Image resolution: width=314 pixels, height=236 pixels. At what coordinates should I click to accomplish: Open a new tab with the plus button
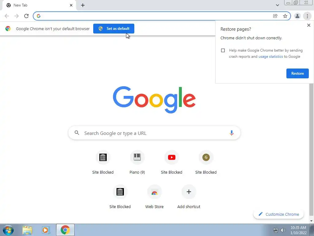pyautogui.click(x=83, y=5)
